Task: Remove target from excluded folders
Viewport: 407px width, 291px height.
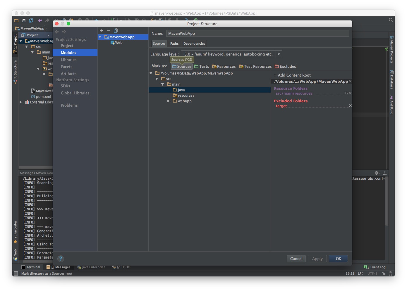Action: click(350, 106)
